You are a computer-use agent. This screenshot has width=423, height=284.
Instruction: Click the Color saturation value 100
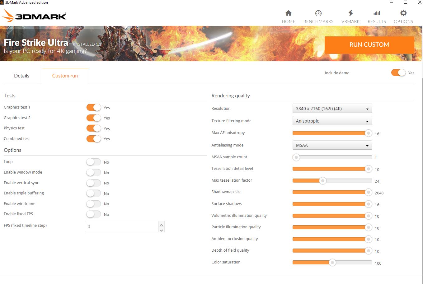(378, 263)
